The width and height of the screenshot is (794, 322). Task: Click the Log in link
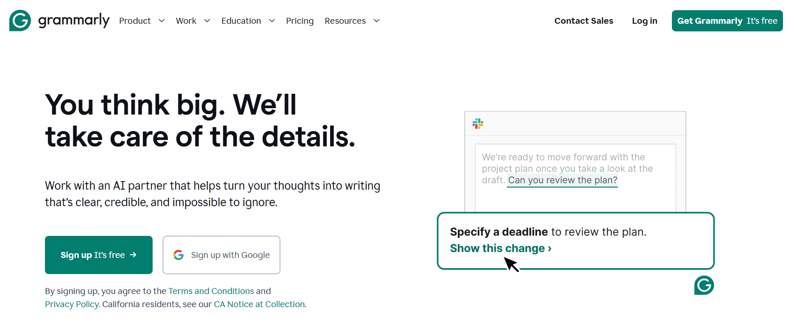coord(644,20)
